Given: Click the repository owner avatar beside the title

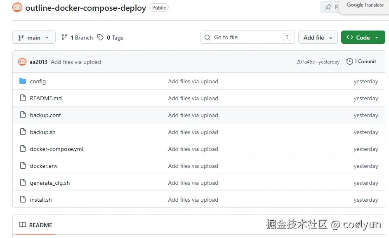Looking at the screenshot, I should [x=17, y=8].
